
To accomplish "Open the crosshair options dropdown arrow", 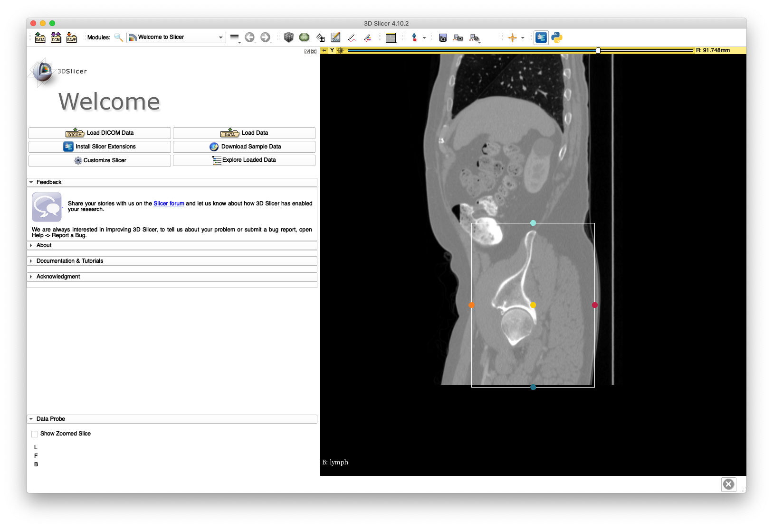I will tap(523, 38).
